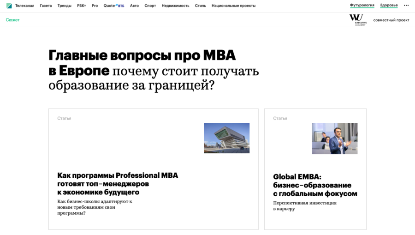Click main heading Главные вопросы про MBA
The width and height of the screenshot is (415, 235).
coord(154,70)
